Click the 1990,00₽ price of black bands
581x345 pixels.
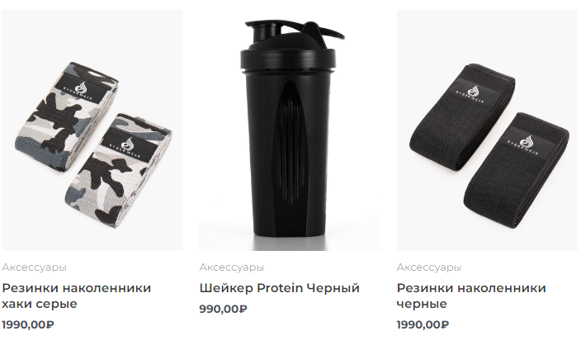tap(423, 324)
